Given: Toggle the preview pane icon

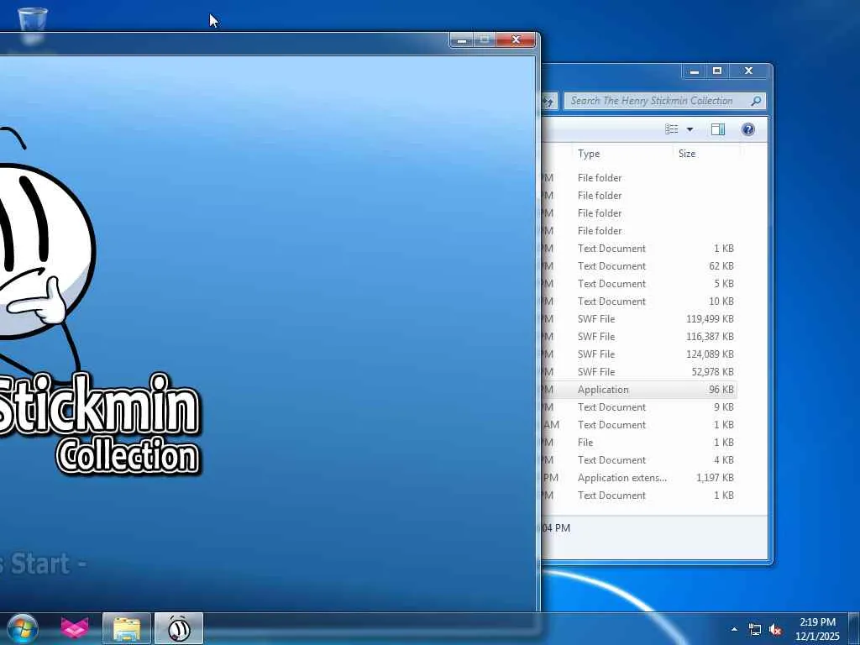Looking at the screenshot, I should coord(718,129).
